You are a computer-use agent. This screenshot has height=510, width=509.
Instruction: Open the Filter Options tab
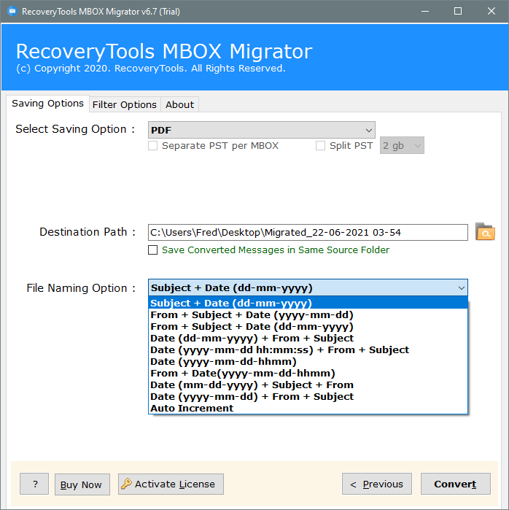125,105
